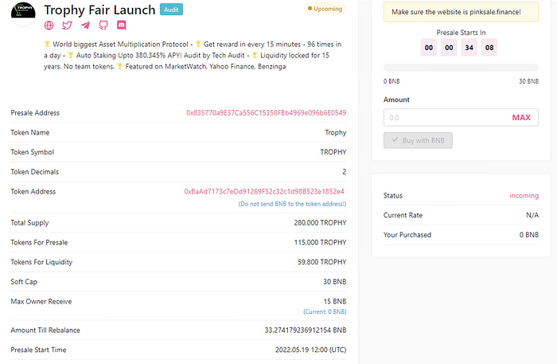
Task: Select the '280,000 TROPHY' total supply value
Action: 320,222
